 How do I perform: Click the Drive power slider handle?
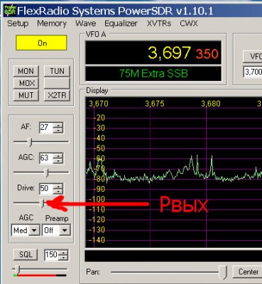[42, 203]
